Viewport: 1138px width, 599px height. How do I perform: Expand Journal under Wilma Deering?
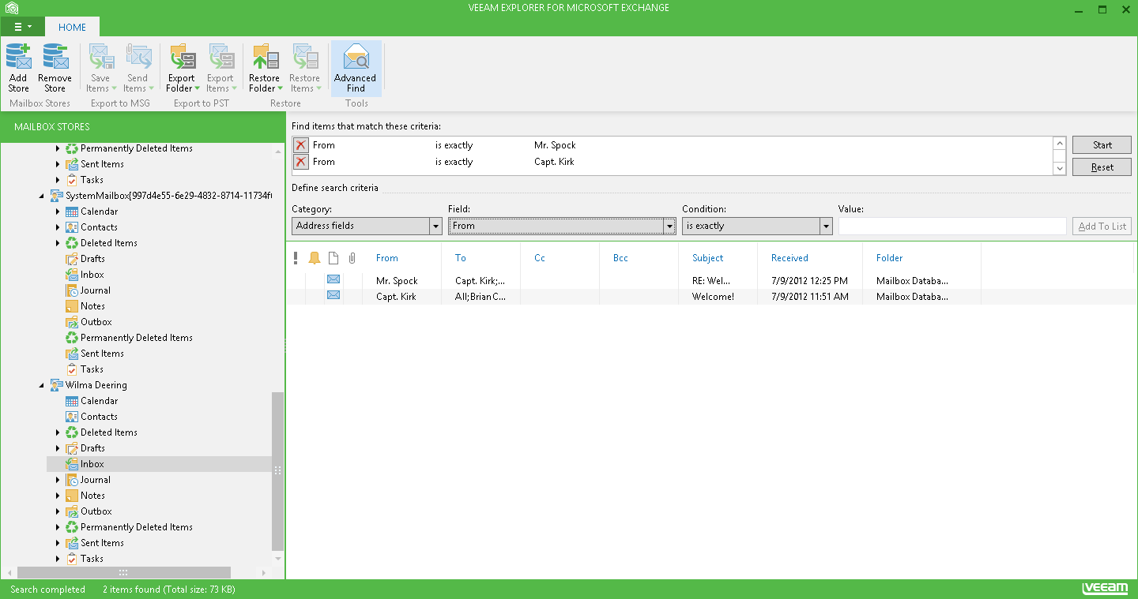58,480
